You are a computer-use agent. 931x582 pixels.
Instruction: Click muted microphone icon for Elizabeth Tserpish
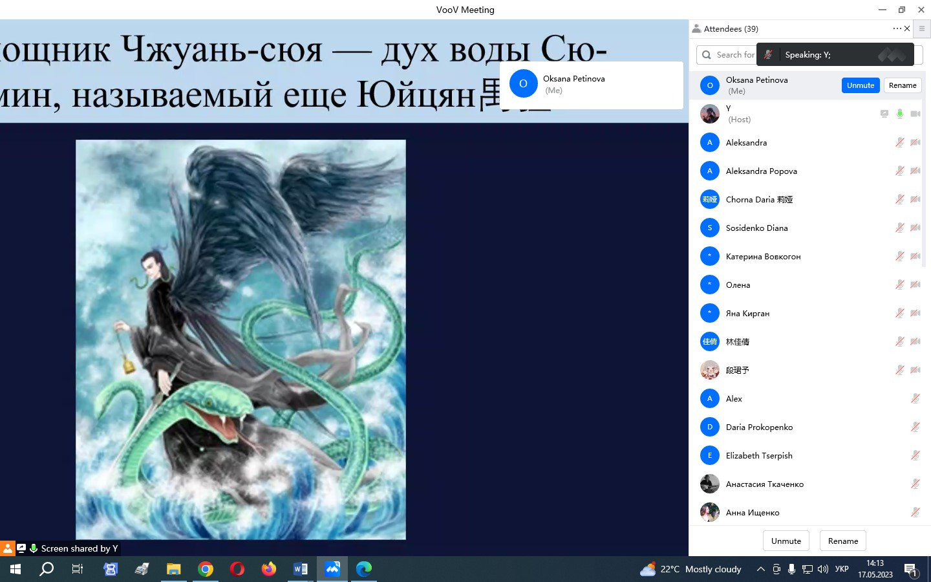(915, 455)
